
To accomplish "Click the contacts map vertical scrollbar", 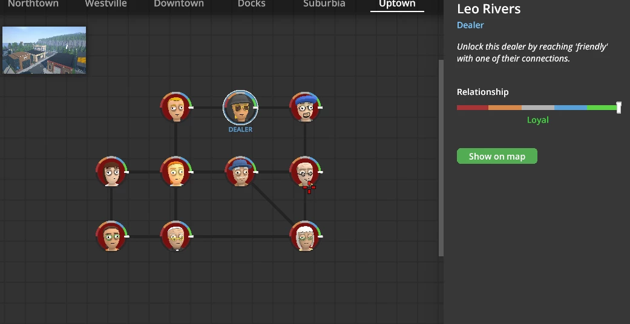I will click(x=441, y=158).
